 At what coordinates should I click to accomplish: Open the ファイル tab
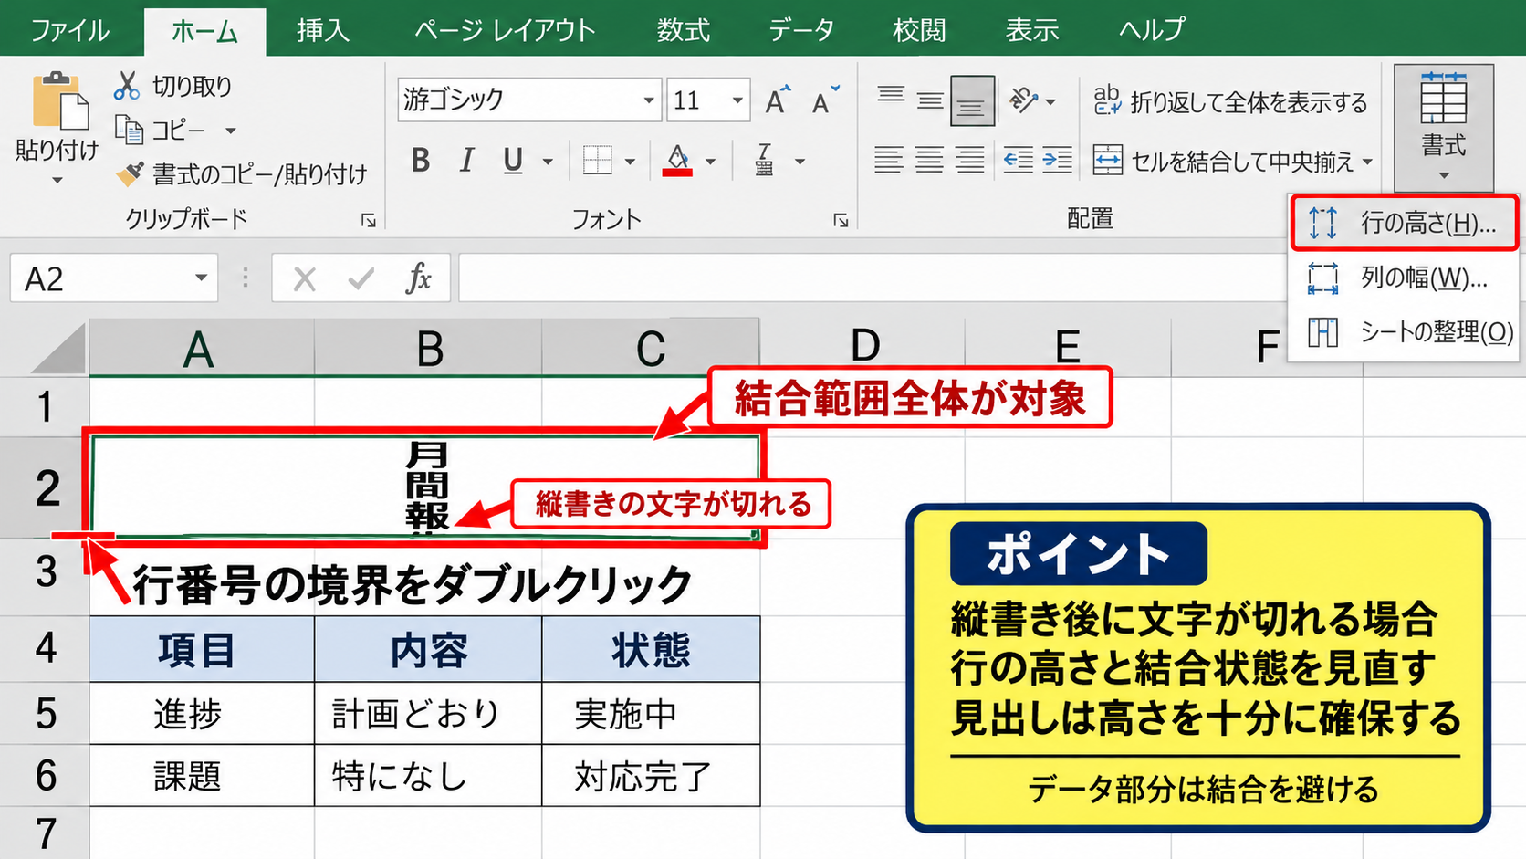(70, 29)
